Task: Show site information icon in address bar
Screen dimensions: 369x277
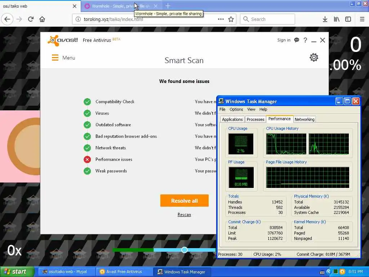Action: (x=78, y=19)
